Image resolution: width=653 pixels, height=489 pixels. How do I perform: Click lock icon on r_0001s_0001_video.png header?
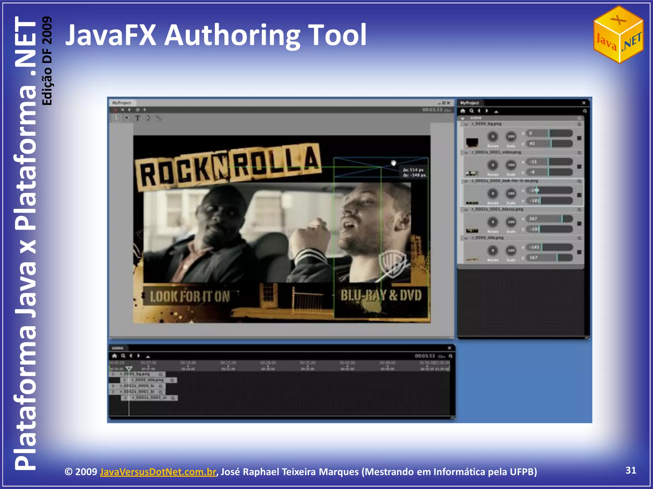click(x=579, y=153)
